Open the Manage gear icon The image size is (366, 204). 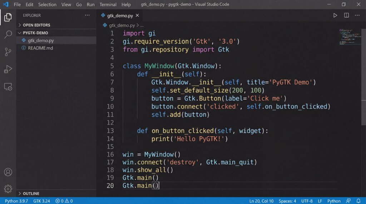8,189
